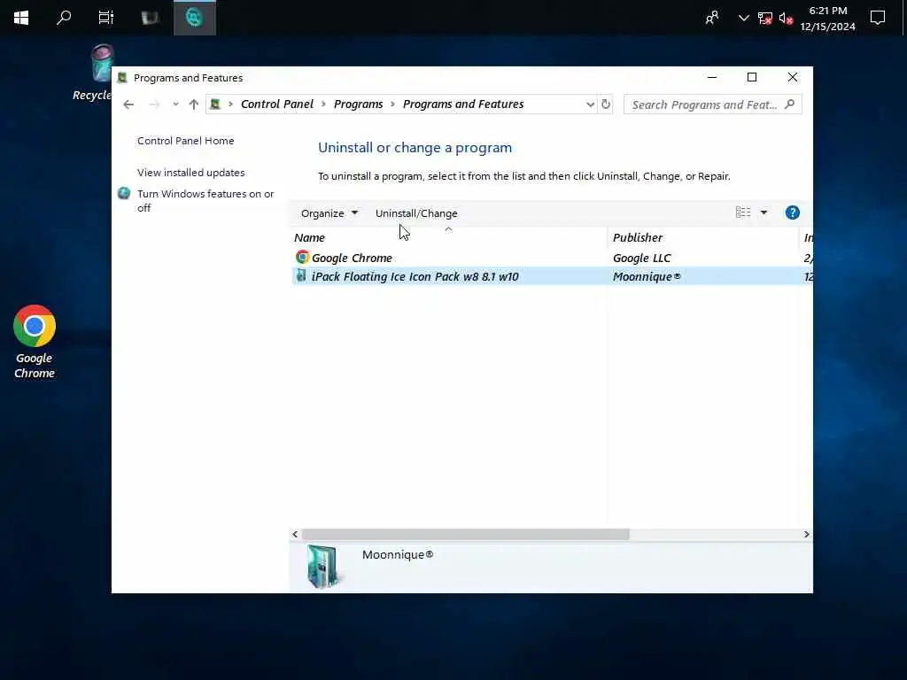Show hidden system tray icons

pos(743,18)
